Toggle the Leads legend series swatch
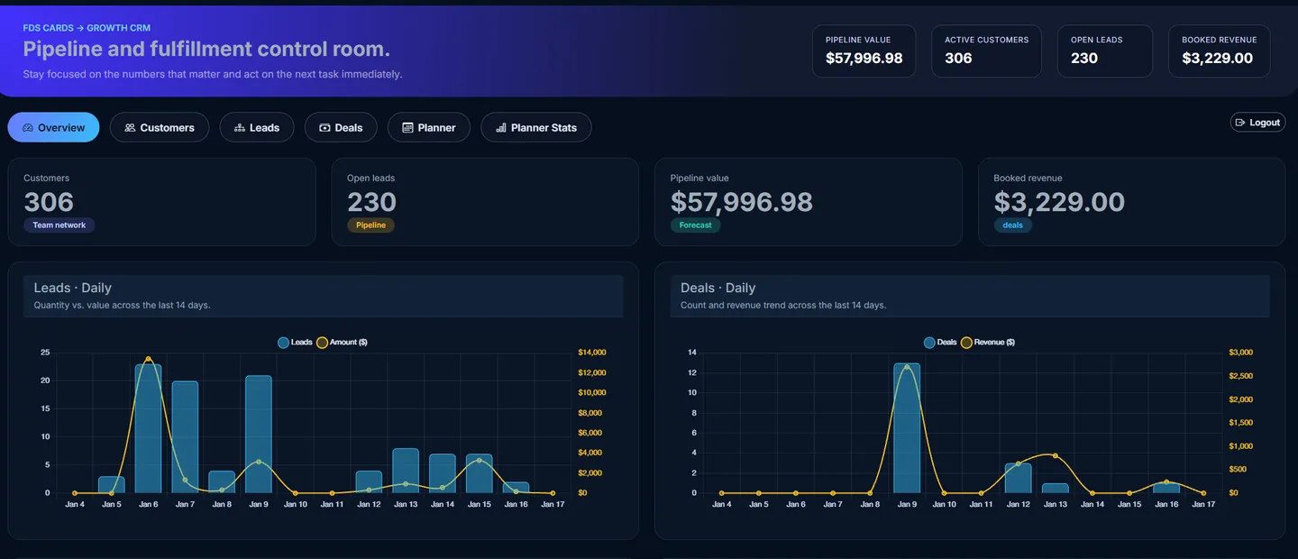Screen dimensions: 1298x559 (x=284, y=343)
